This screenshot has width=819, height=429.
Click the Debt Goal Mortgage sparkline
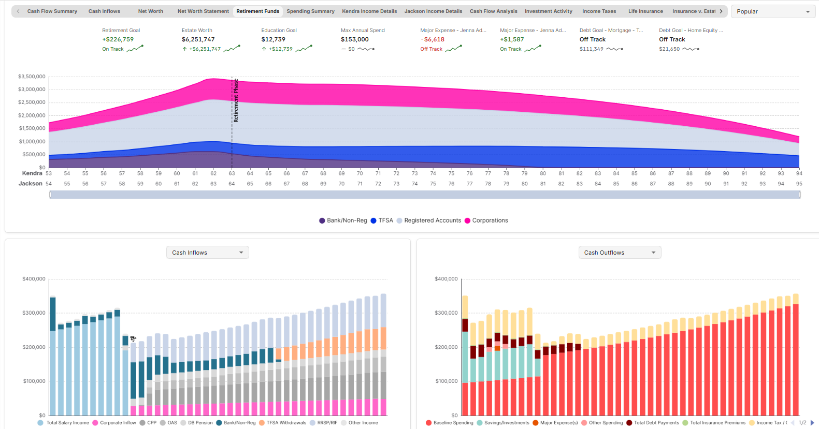(615, 49)
